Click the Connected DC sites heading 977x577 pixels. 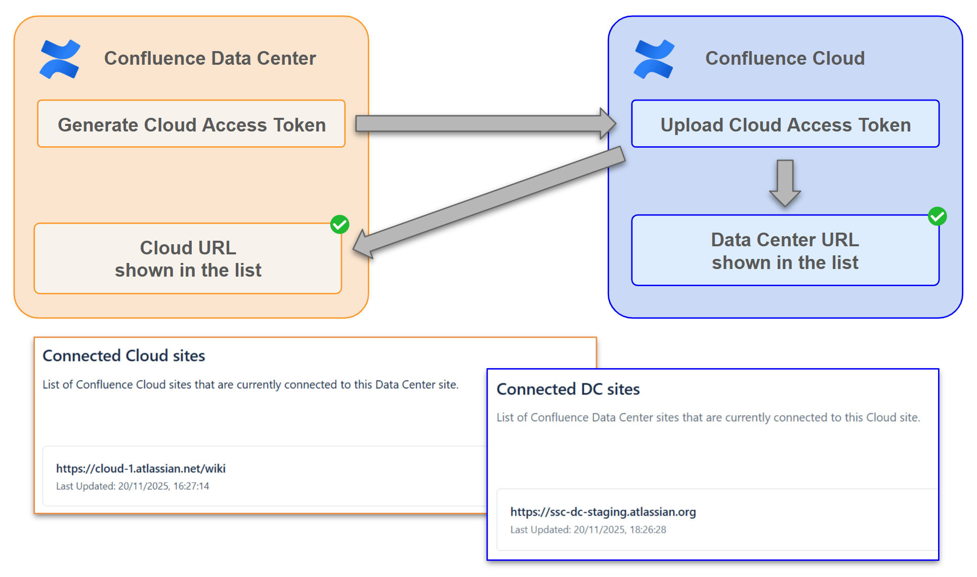pos(568,389)
